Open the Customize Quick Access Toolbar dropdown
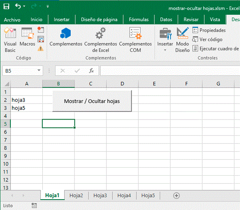This screenshot has width=240, height=210. [48, 7]
